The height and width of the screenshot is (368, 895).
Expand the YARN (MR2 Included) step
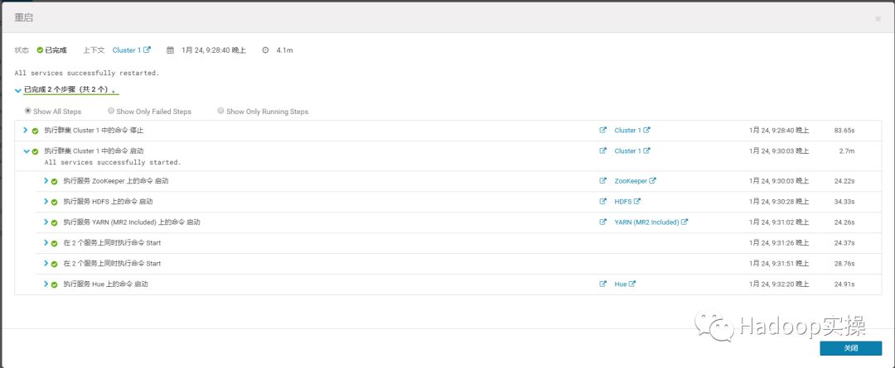(x=46, y=222)
